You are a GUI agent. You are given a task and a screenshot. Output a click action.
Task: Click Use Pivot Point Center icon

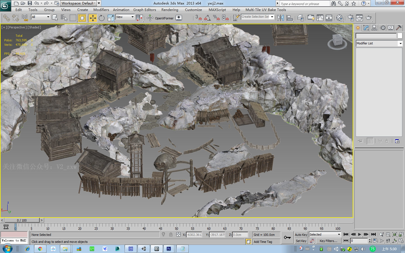pyautogui.click(x=140, y=18)
